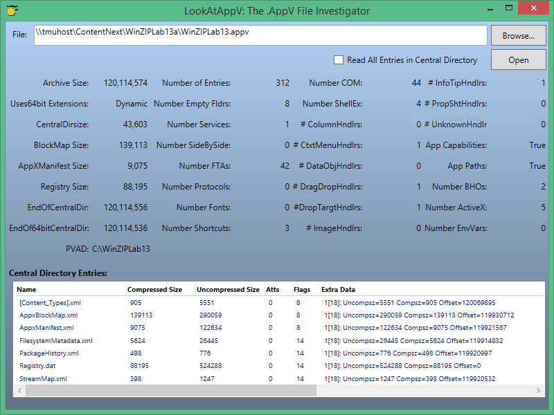Click the App Capabilities label
Screen dimensions: 554x415
456,145
